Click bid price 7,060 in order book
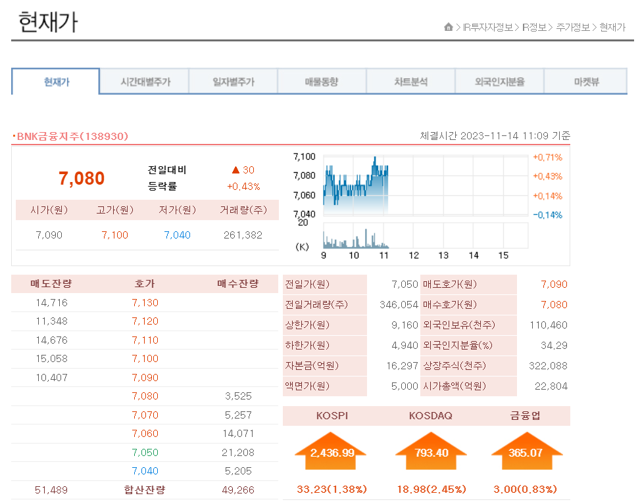This screenshot has height=504, width=640. coord(145,434)
